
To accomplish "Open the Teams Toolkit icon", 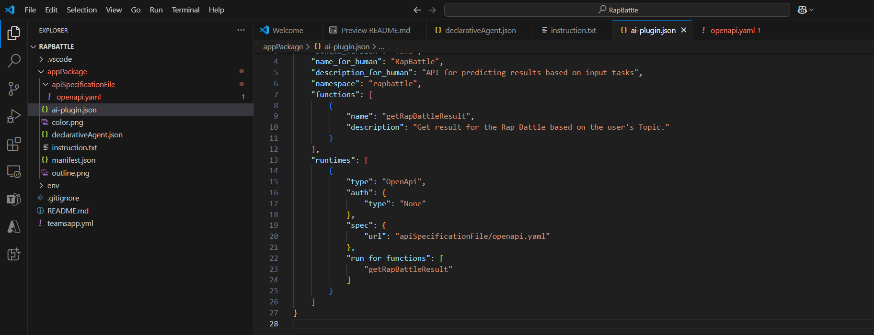I will (x=14, y=199).
